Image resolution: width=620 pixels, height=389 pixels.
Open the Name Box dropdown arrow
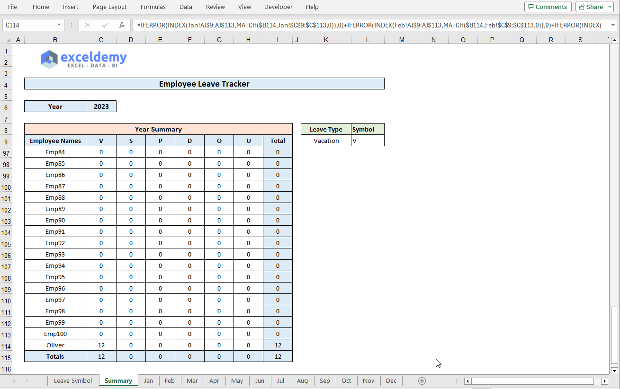coord(59,25)
